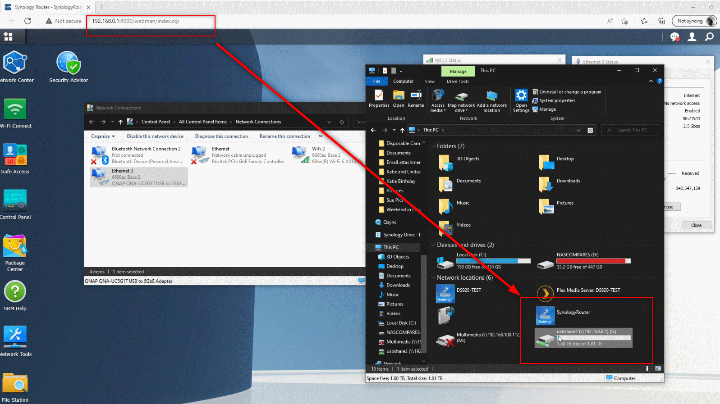
Task: Click Disable this network device
Action: (x=155, y=136)
